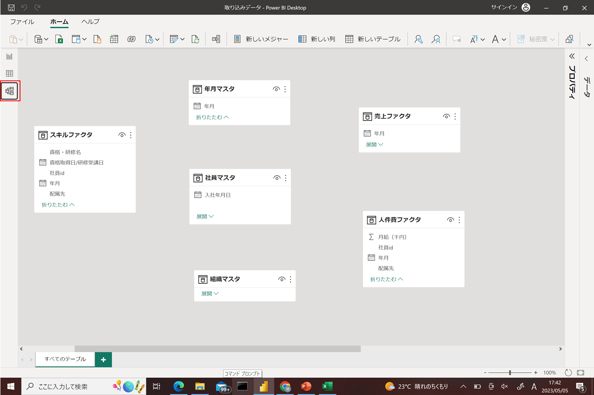Open the Transform data dropdown
The height and width of the screenshot is (395, 594).
(177, 39)
